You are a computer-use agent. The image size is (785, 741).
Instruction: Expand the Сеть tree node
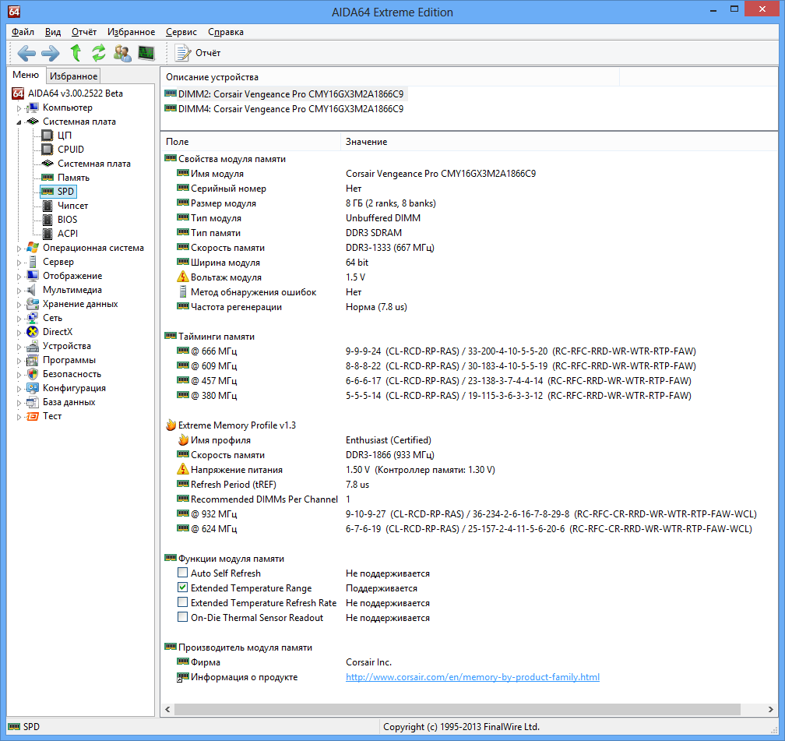tap(19, 319)
